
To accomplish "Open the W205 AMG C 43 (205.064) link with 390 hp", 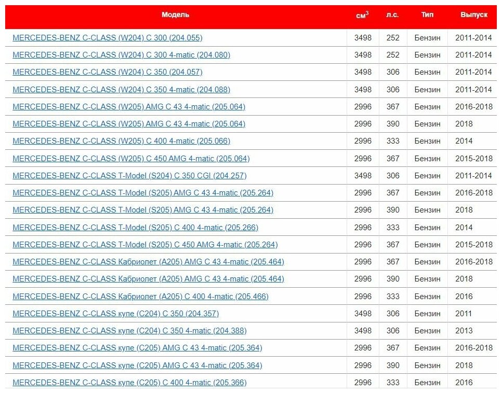I will (x=129, y=124).
